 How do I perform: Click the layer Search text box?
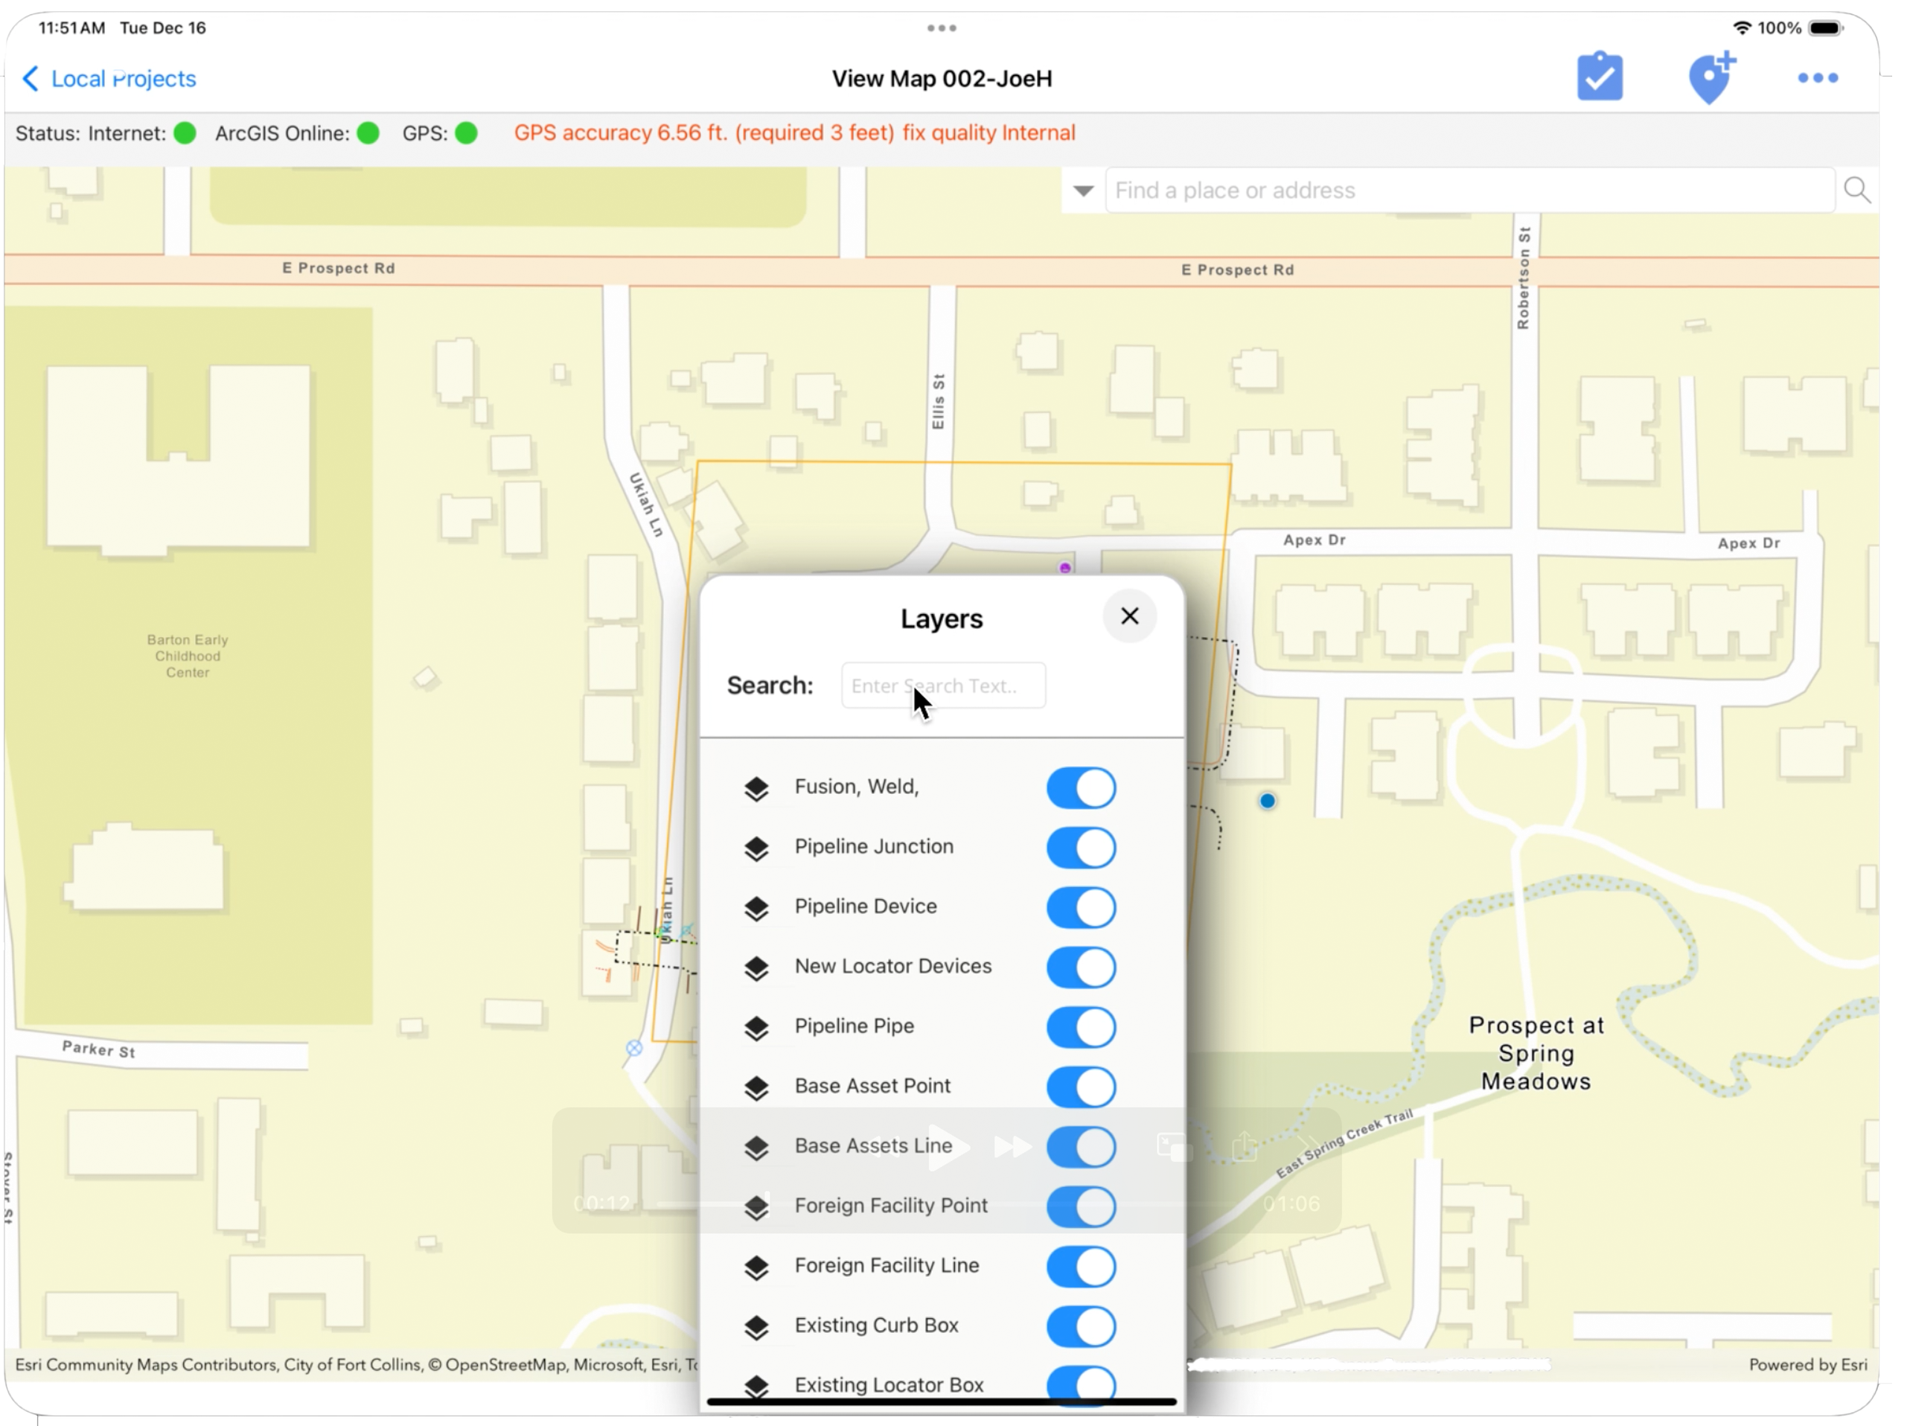[x=942, y=685]
